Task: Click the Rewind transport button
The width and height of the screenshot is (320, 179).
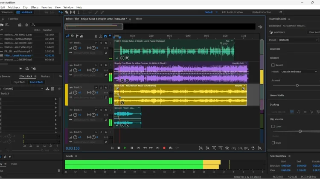Action: point(145,148)
